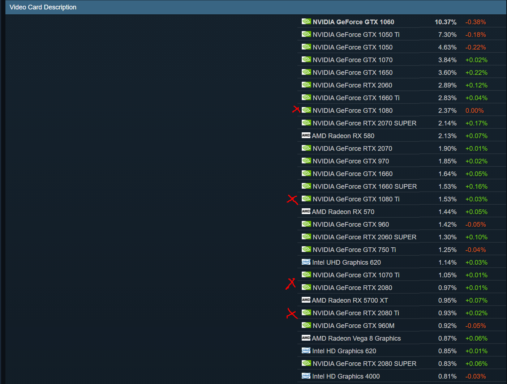Click the 2.13% share for RX 580
The width and height of the screenshot is (507, 384).
click(447, 136)
